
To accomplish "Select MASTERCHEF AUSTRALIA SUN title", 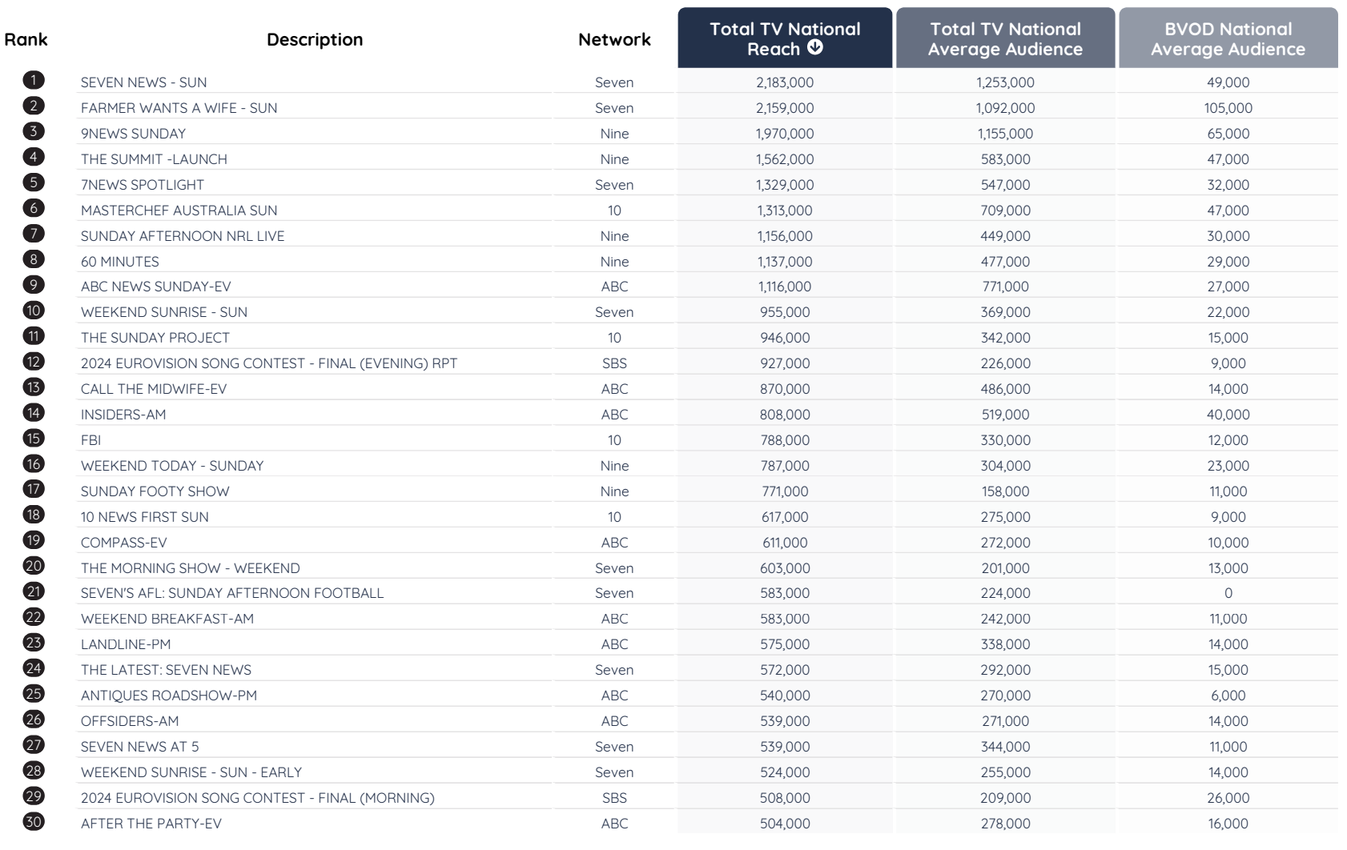I will 179,210.
